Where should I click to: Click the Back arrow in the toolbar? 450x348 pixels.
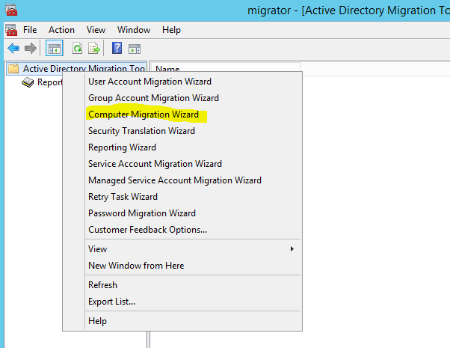13,49
